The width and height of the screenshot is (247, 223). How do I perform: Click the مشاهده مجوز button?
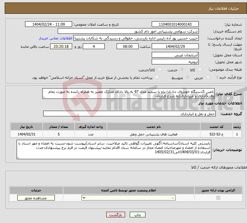[36, 198]
